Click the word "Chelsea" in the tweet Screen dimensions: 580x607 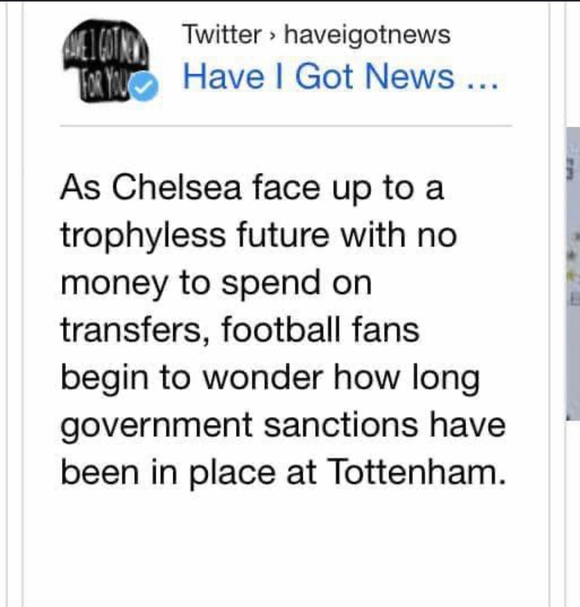(177, 188)
